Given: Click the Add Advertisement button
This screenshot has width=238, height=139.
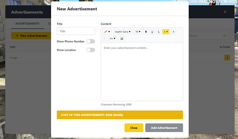Looking at the screenshot, I should (x=164, y=128).
